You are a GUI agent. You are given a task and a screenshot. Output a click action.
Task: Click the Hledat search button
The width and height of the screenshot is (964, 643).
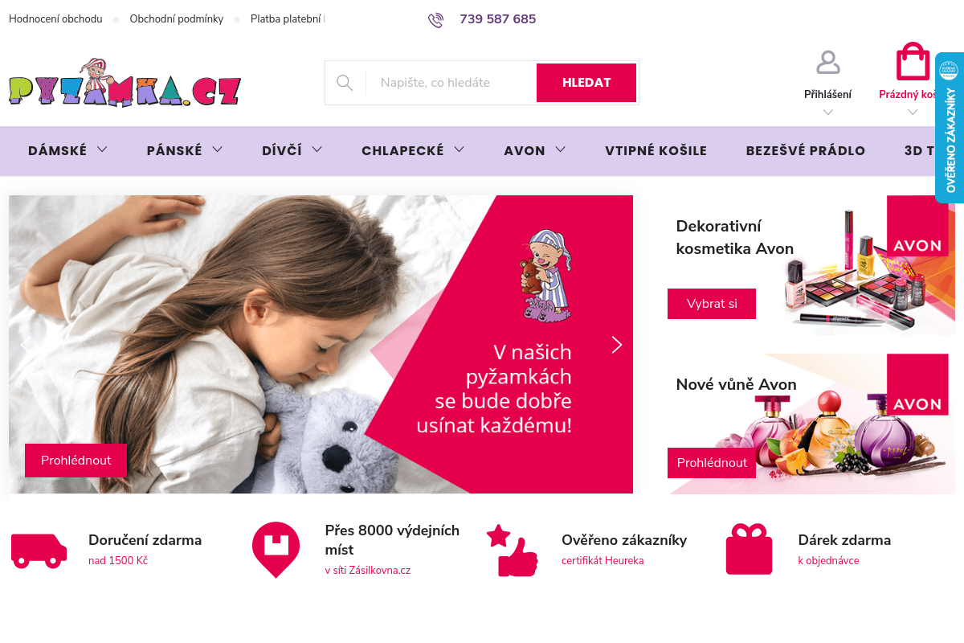click(x=586, y=83)
